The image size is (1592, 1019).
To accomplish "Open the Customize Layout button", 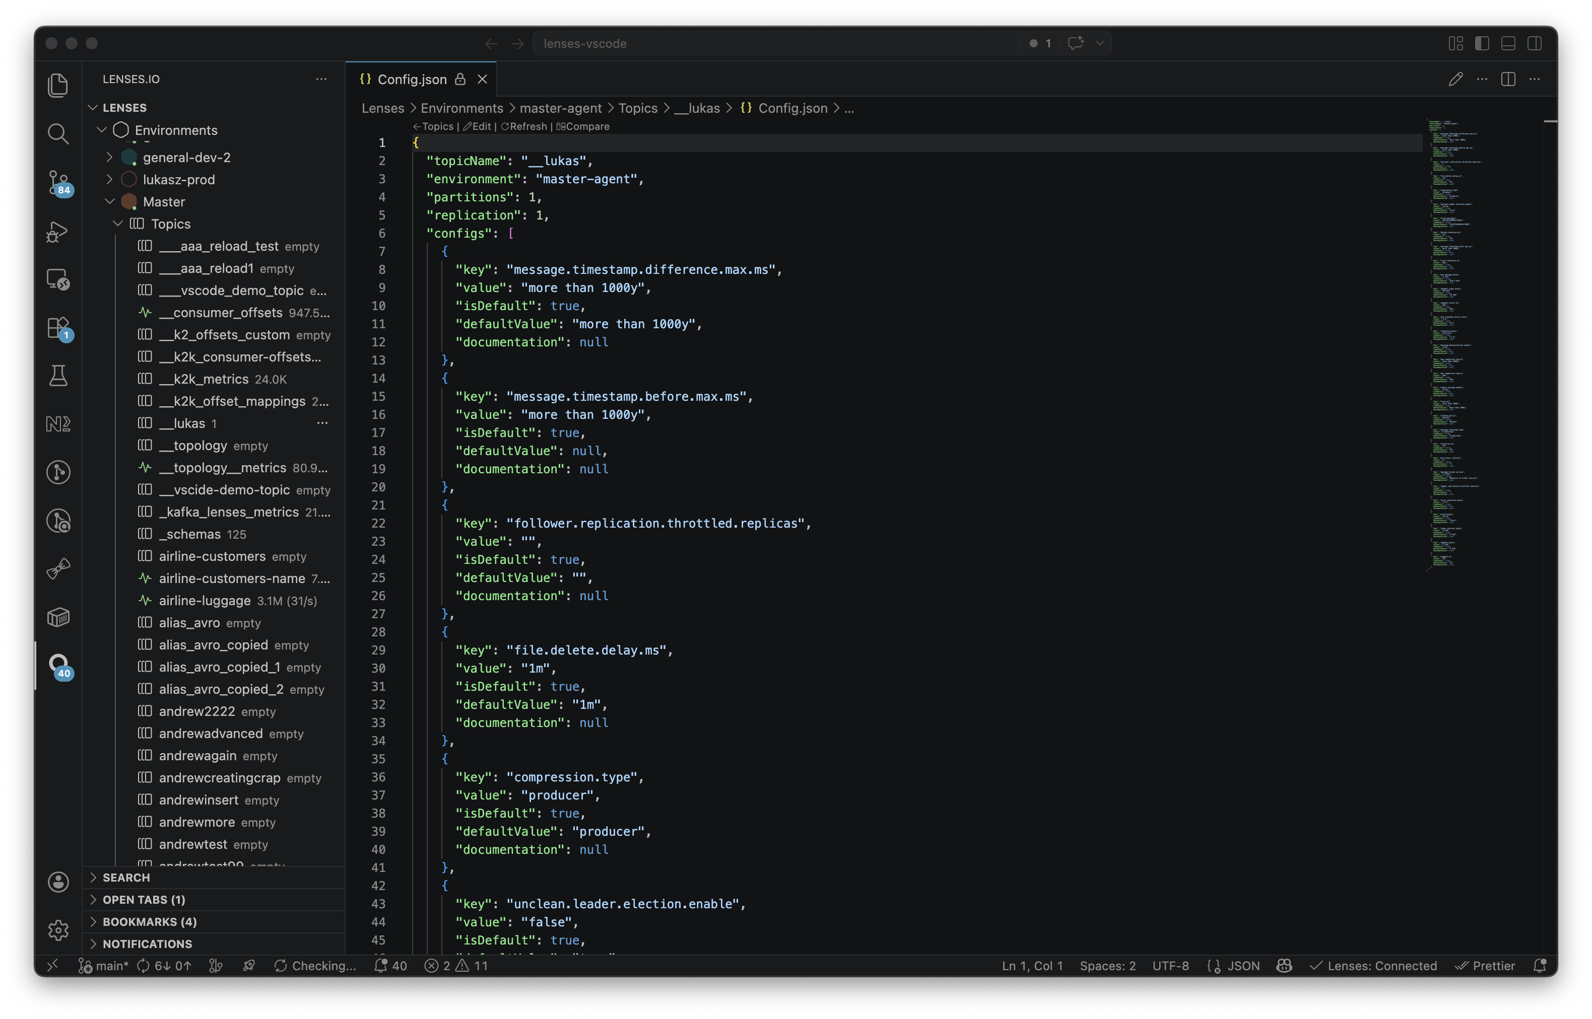I will click(1455, 43).
